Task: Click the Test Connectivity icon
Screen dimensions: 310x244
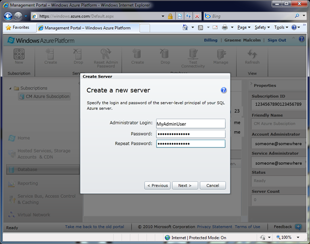Action: coord(193,54)
